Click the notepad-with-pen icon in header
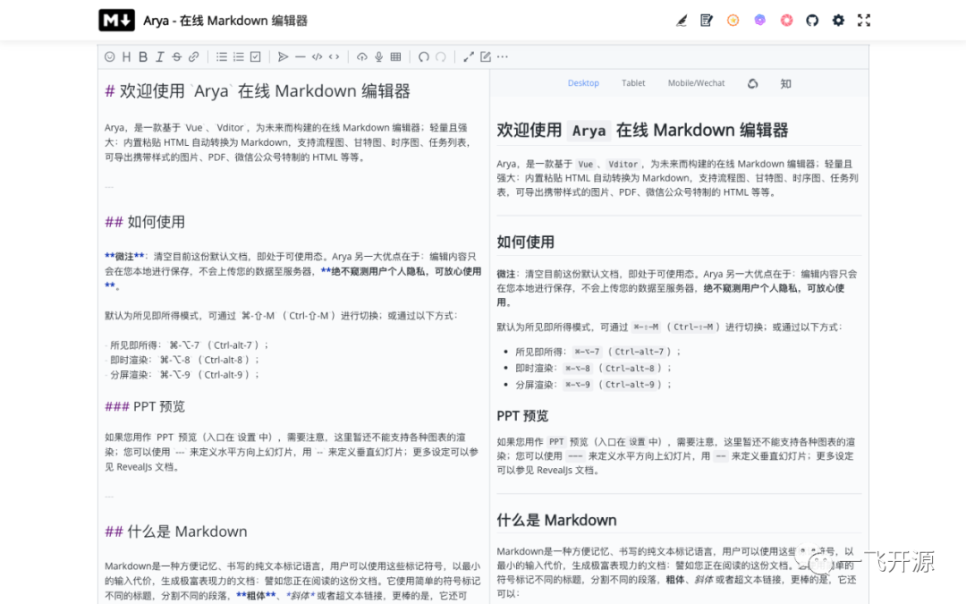Viewport: 966px width, 604px height. (707, 21)
